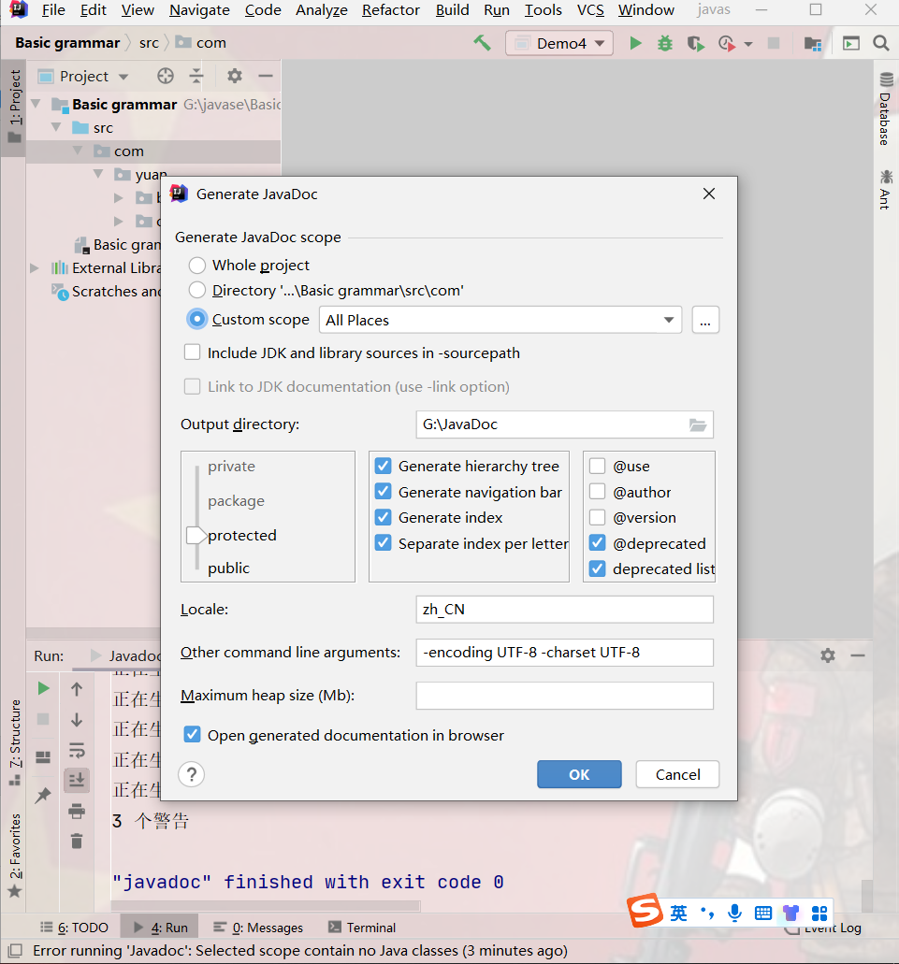Image resolution: width=899 pixels, height=964 pixels.
Task: Open the Navigate menu
Action: pyautogui.click(x=199, y=10)
